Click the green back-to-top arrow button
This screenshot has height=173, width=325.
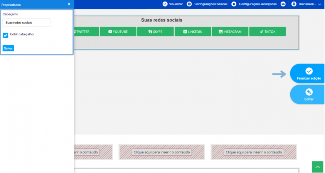click(x=318, y=167)
